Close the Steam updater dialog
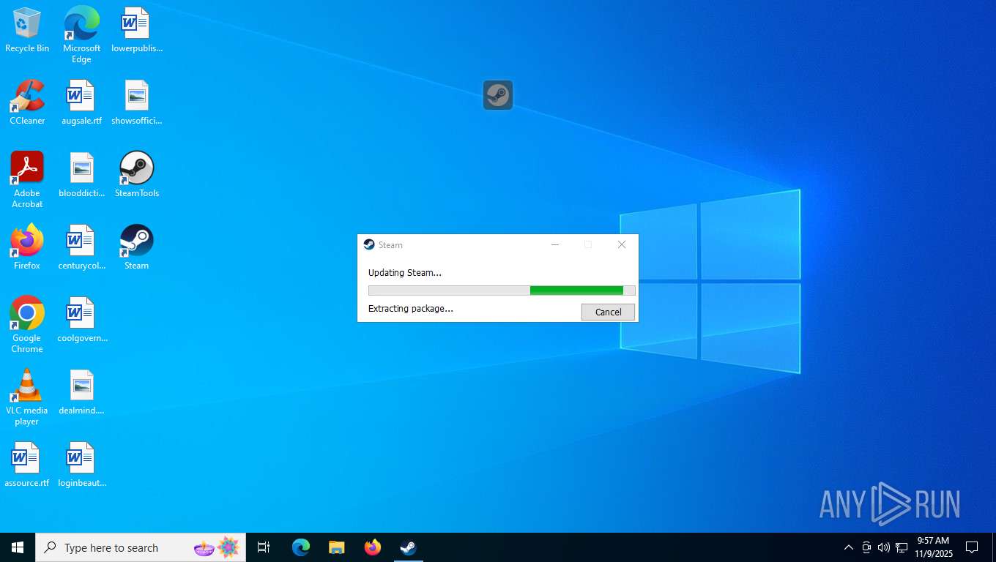 (622, 244)
